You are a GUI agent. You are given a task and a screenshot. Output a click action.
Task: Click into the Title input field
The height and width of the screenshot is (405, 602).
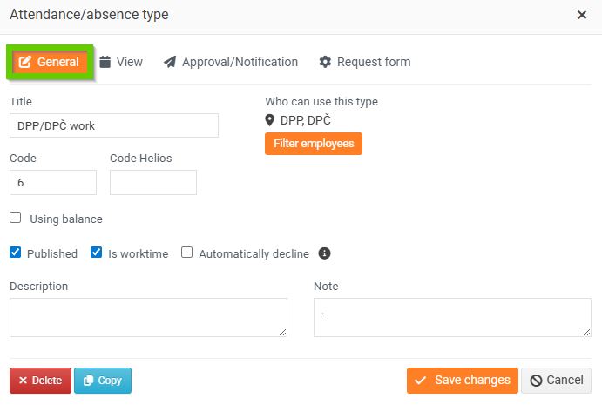coord(113,125)
